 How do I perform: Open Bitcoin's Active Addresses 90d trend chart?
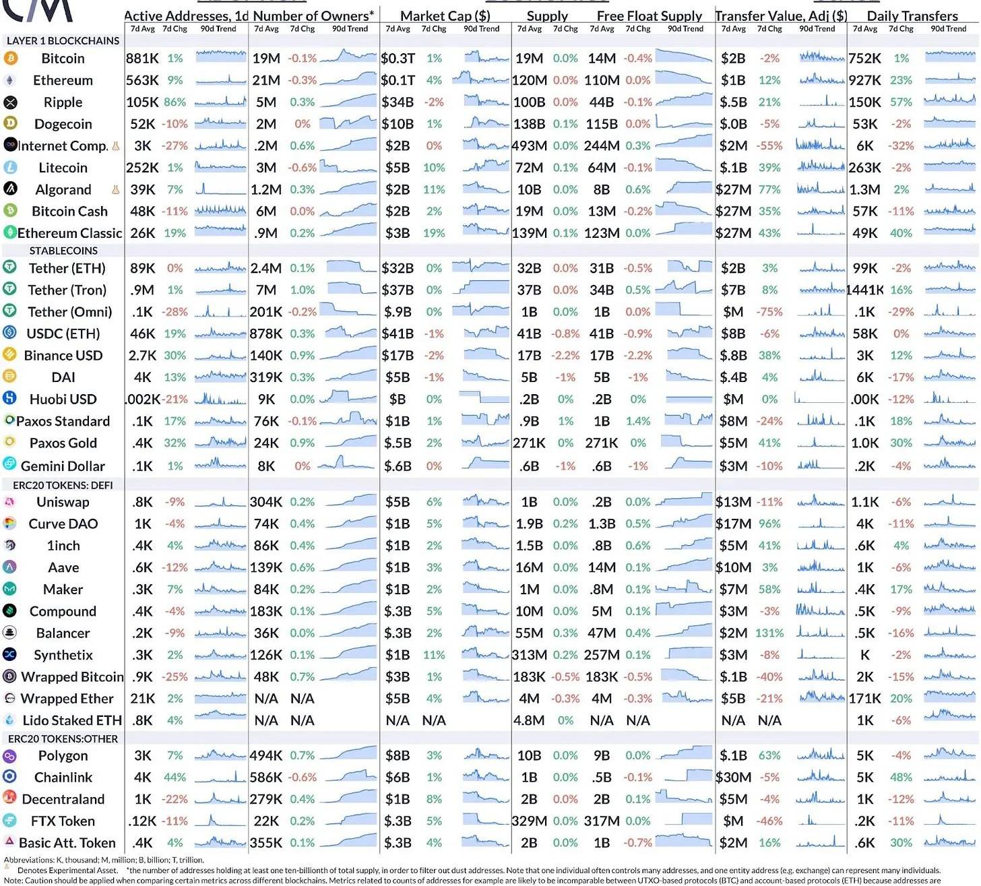220,58
